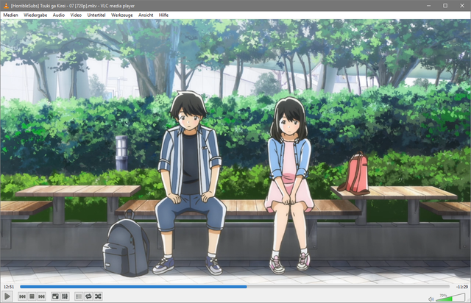Open the Werkzeuge menu
This screenshot has width=471, height=303.
click(121, 15)
